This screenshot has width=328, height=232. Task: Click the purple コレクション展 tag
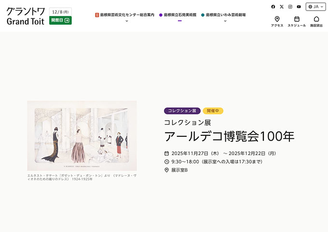tap(182, 111)
